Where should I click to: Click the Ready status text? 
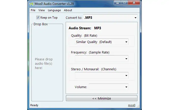pos(34,105)
